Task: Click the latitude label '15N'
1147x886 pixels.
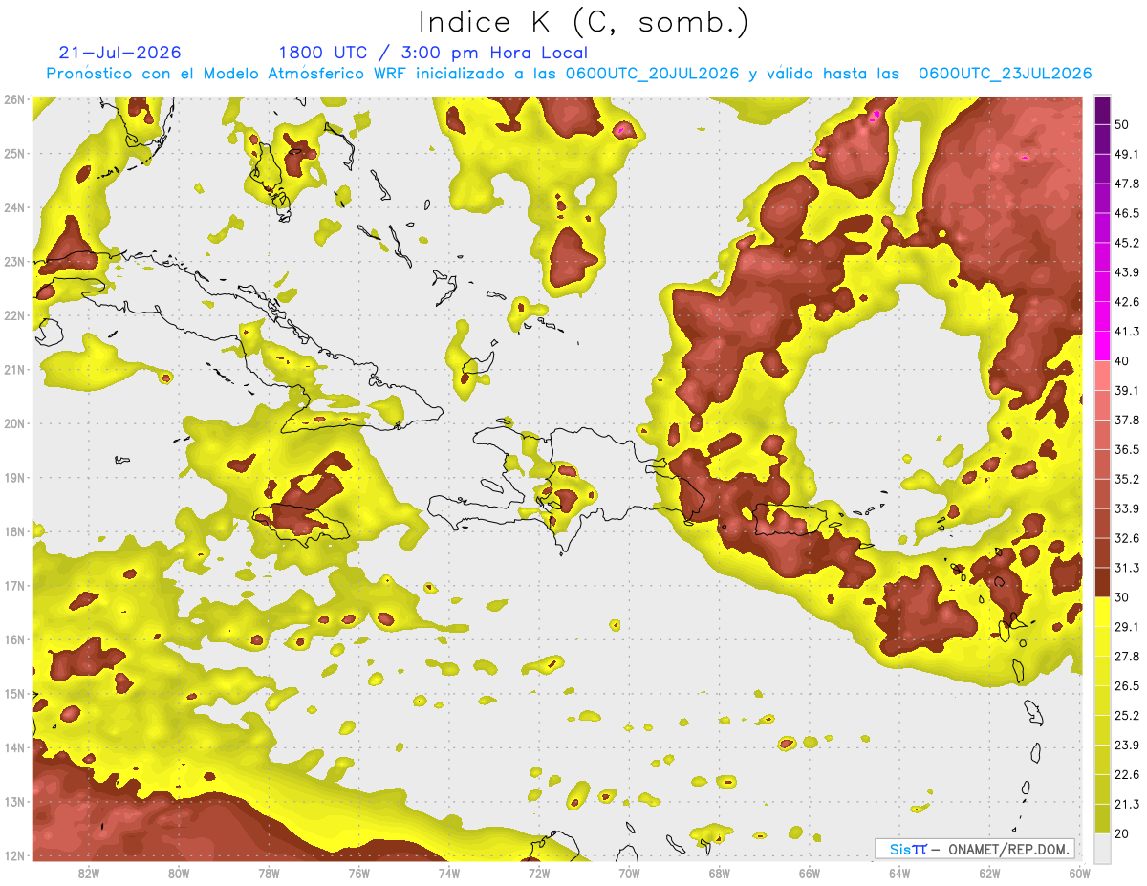Action: coord(13,693)
